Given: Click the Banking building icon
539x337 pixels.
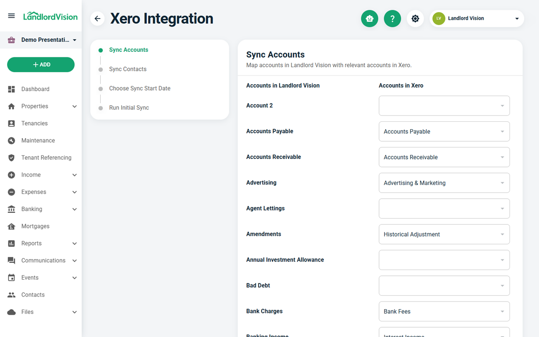Looking at the screenshot, I should point(11,209).
